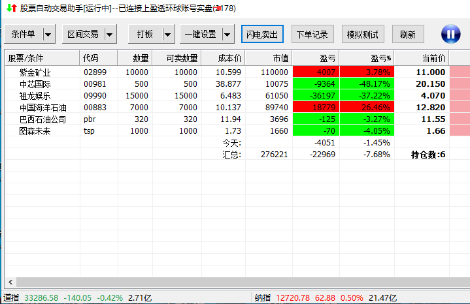Open the 下单记录 order records
The width and height of the screenshot is (470, 304).
312,34
